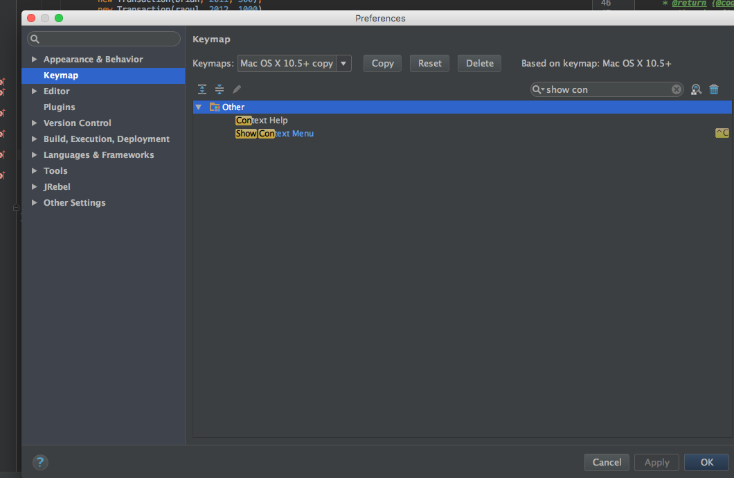
Task: Click the collapse all icon in the keymap toolbar
Action: [220, 89]
